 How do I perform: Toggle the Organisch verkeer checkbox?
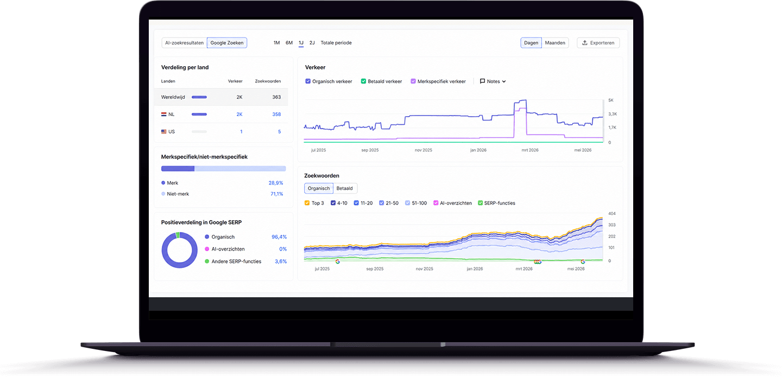[308, 81]
